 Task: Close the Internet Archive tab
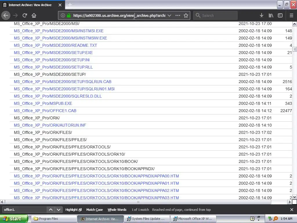(x=60, y=5)
